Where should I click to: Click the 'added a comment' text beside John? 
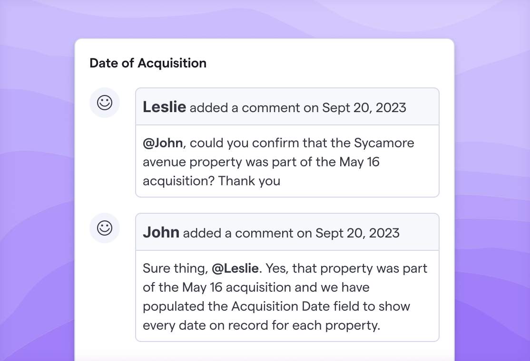coord(238,234)
